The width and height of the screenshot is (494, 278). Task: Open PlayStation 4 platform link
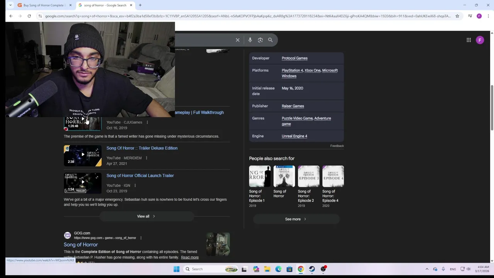click(292, 70)
